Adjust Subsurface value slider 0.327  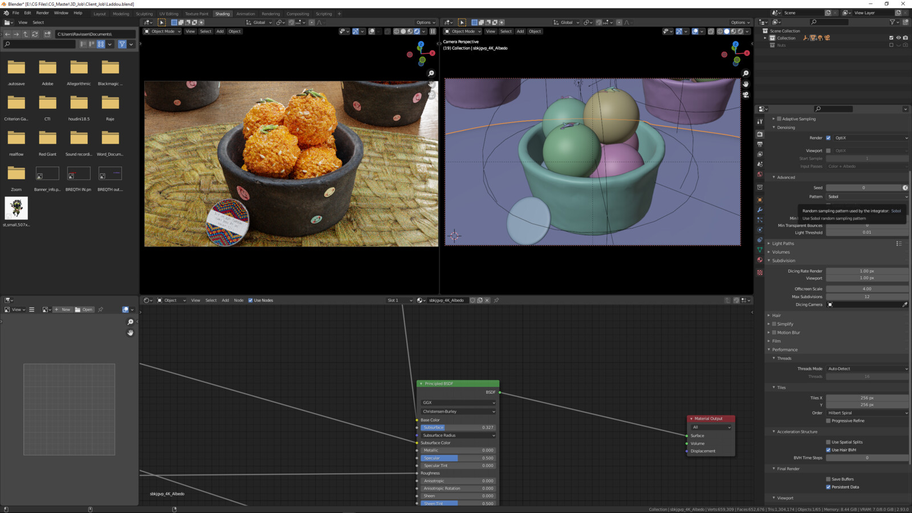click(458, 427)
